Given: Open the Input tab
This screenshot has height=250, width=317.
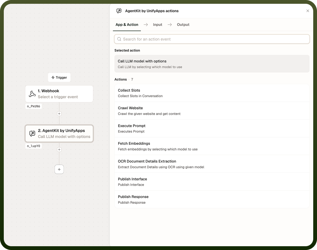Looking at the screenshot, I should [x=158, y=25].
